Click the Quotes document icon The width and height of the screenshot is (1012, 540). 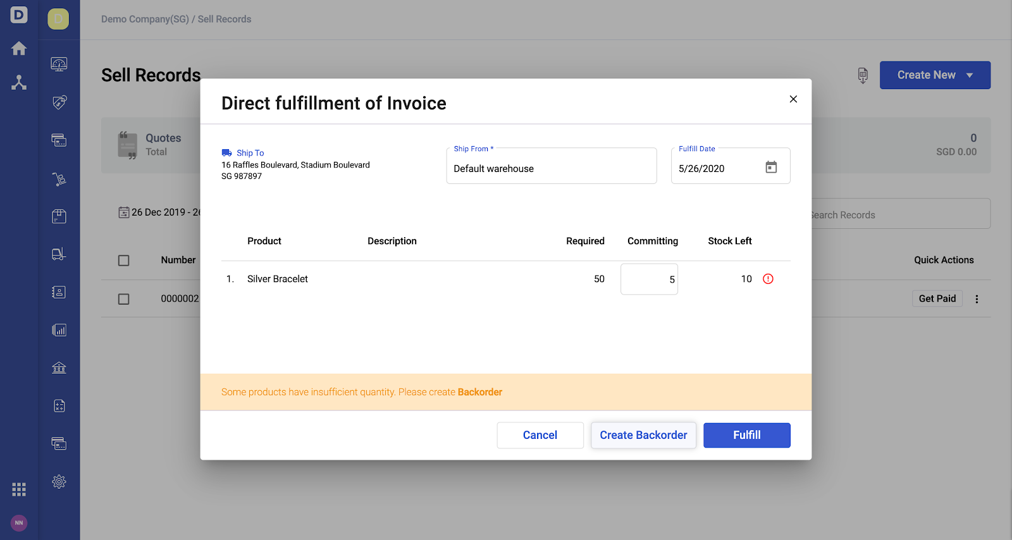click(128, 145)
